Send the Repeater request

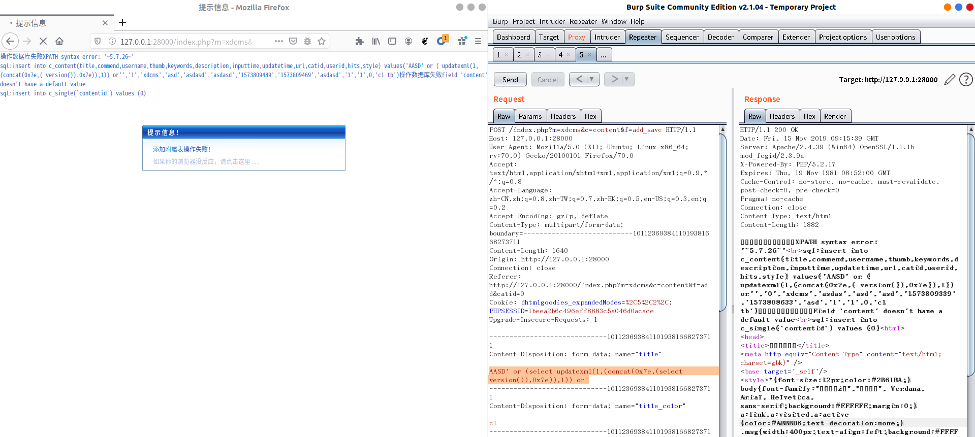coord(510,79)
